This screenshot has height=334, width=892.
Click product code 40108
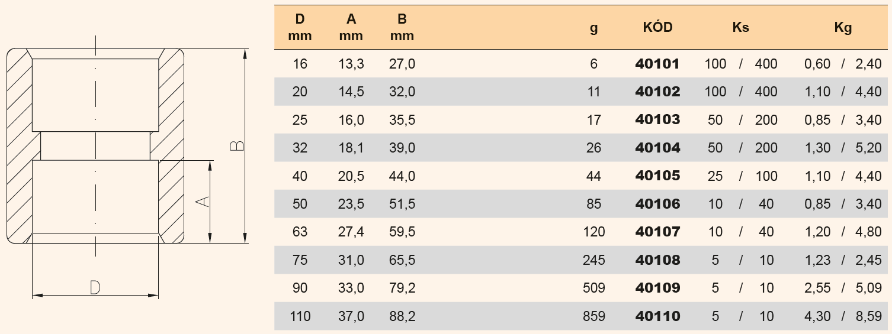pos(657,260)
